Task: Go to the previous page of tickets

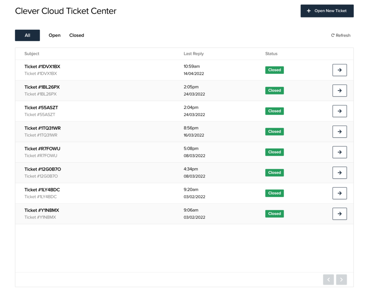Action: pos(328,279)
